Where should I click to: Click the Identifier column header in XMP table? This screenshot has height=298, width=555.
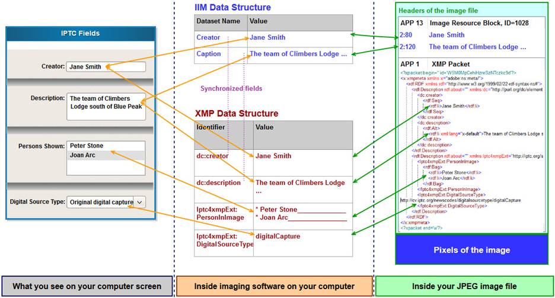tap(224, 127)
